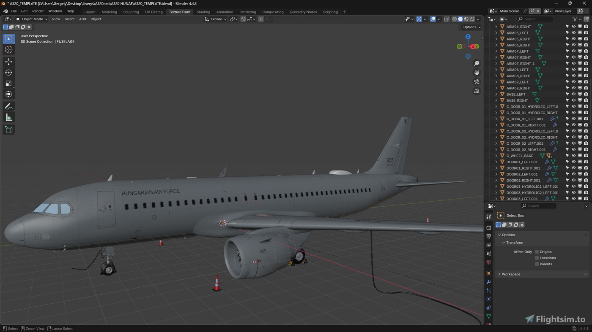This screenshot has height=332, width=592.
Task: Select the Measure tool
Action: (8, 117)
